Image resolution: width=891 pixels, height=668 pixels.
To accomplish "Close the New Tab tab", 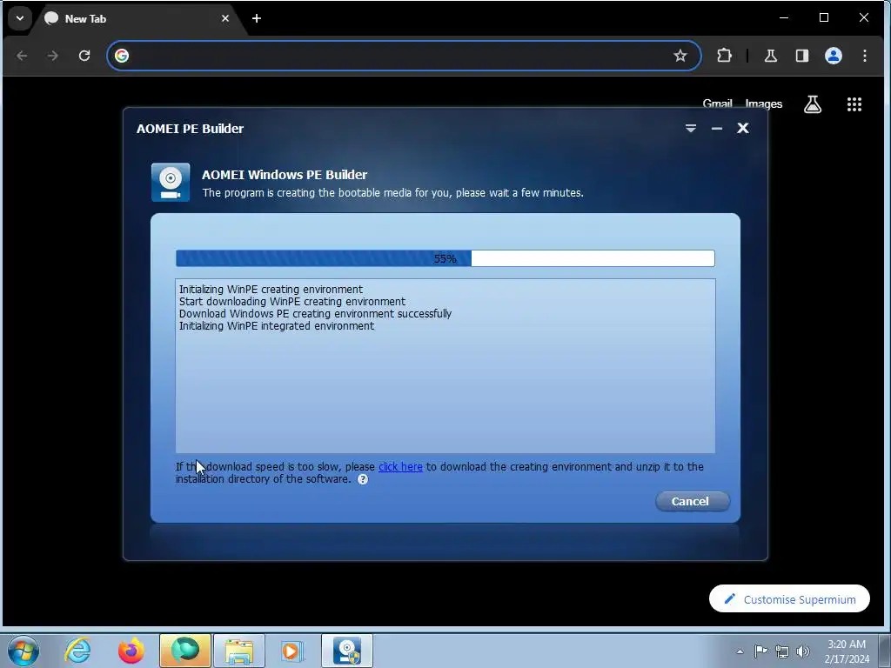I will point(225,19).
